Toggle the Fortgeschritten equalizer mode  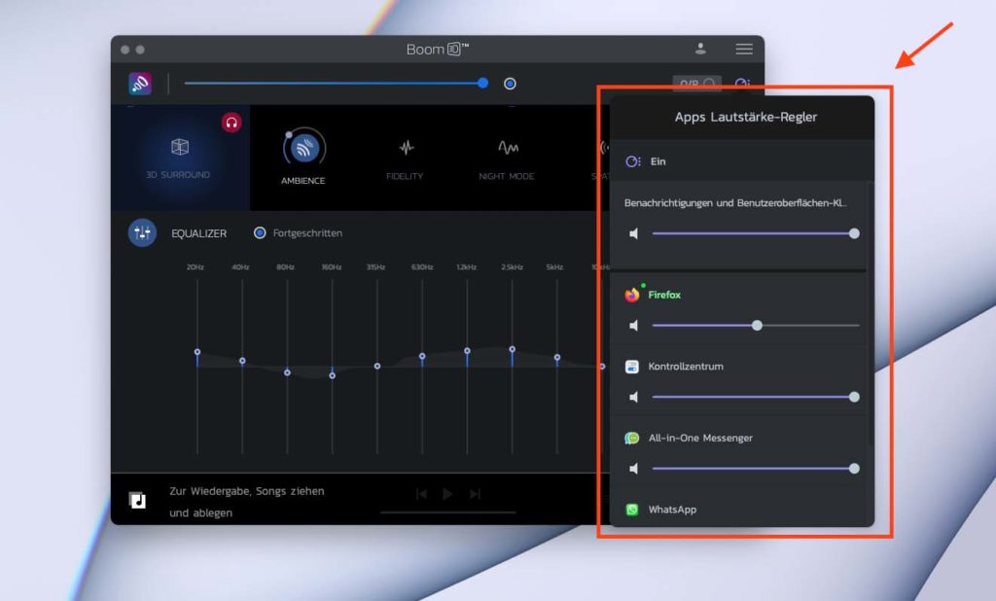tap(259, 233)
